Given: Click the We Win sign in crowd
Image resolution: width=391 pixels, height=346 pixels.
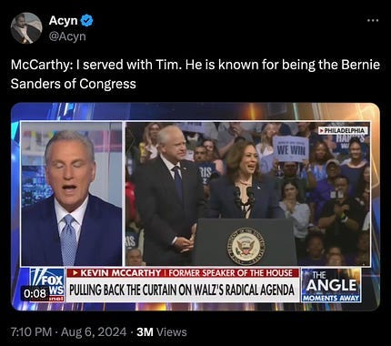Looking at the screenshot, I should [290, 148].
